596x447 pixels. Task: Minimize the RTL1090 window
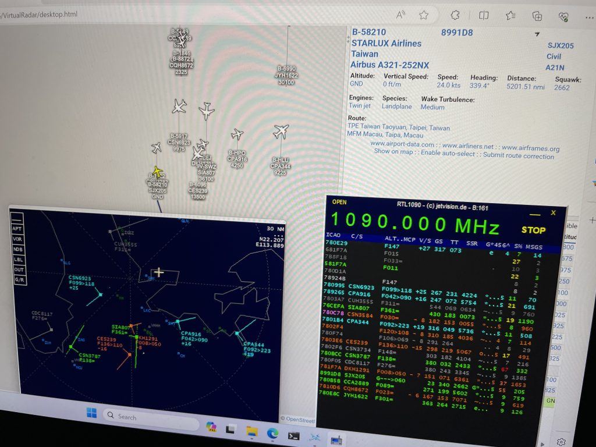coord(535,215)
